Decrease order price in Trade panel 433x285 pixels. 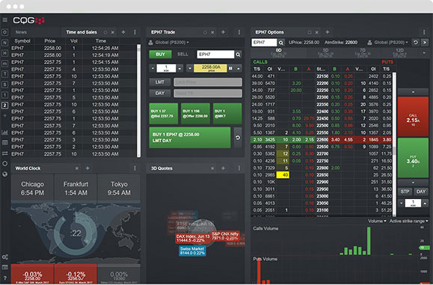tap(190, 68)
